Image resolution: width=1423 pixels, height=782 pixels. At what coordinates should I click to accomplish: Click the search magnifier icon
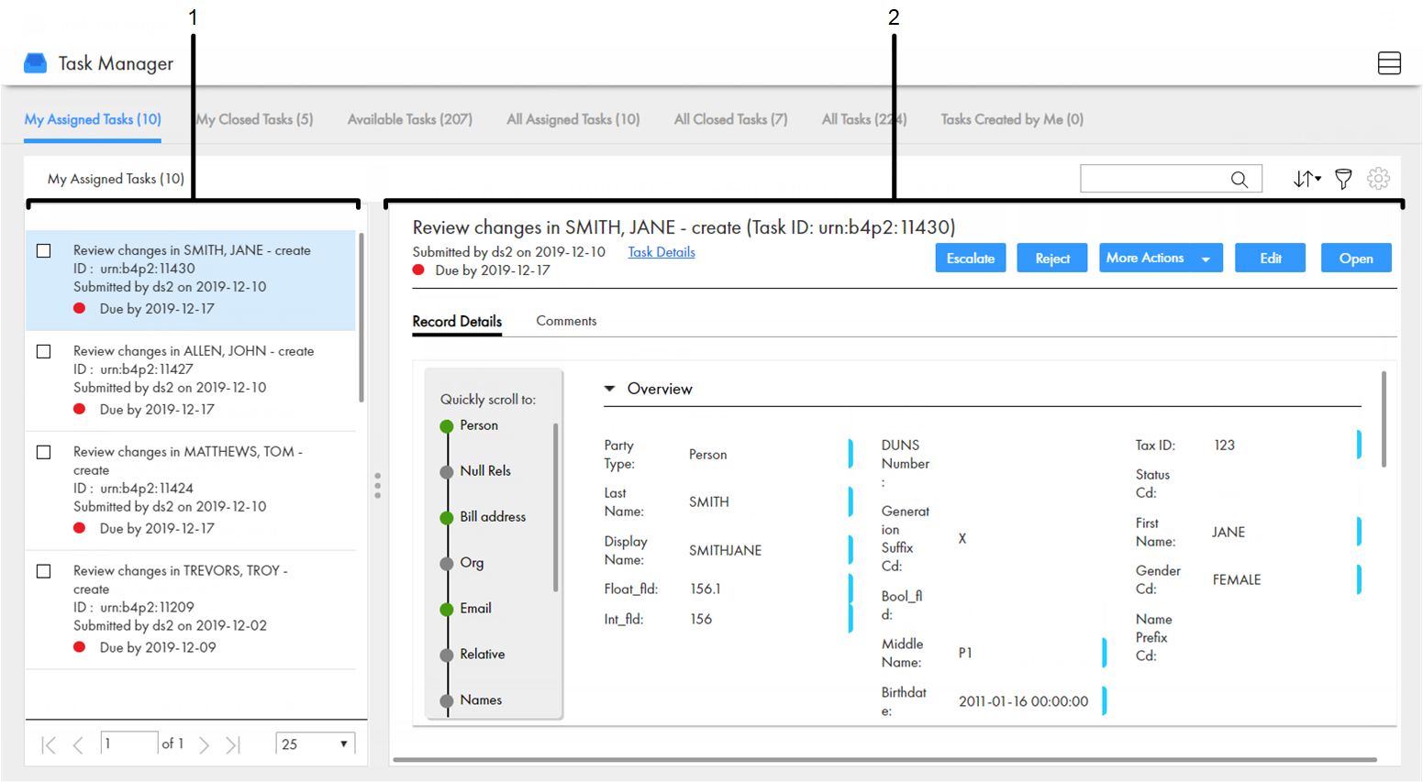(x=1239, y=180)
